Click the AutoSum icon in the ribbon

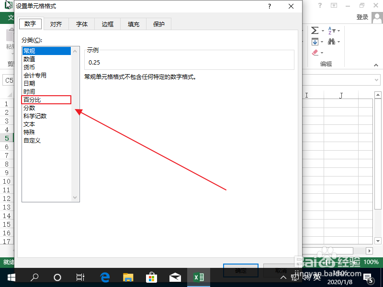click(x=315, y=30)
